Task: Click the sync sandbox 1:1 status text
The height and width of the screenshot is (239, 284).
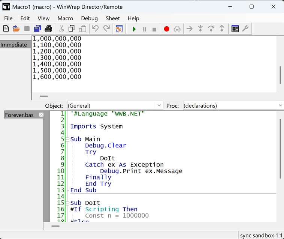Action: click(261, 235)
